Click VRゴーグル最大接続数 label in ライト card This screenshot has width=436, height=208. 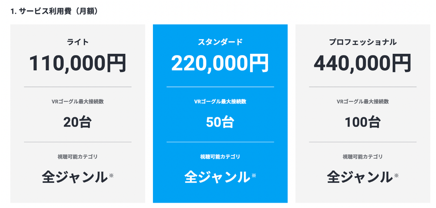pyautogui.click(x=78, y=102)
